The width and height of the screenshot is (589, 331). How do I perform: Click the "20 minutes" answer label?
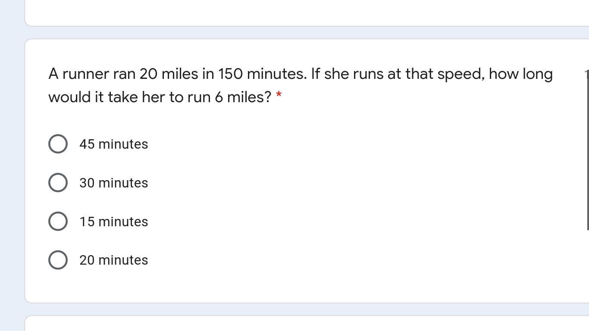pos(113,260)
